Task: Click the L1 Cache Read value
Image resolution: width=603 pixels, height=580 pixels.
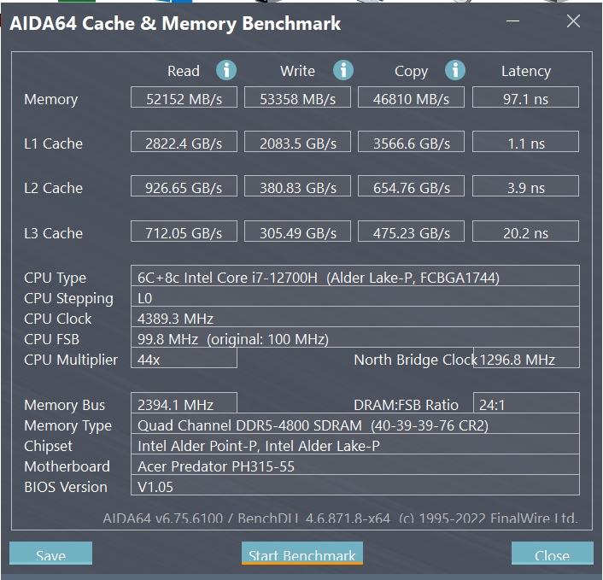Action: [x=184, y=142]
